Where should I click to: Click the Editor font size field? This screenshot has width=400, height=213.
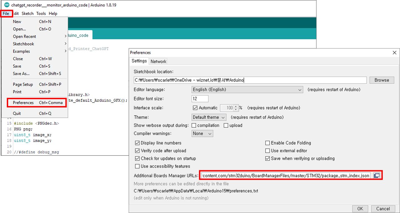click(200, 99)
